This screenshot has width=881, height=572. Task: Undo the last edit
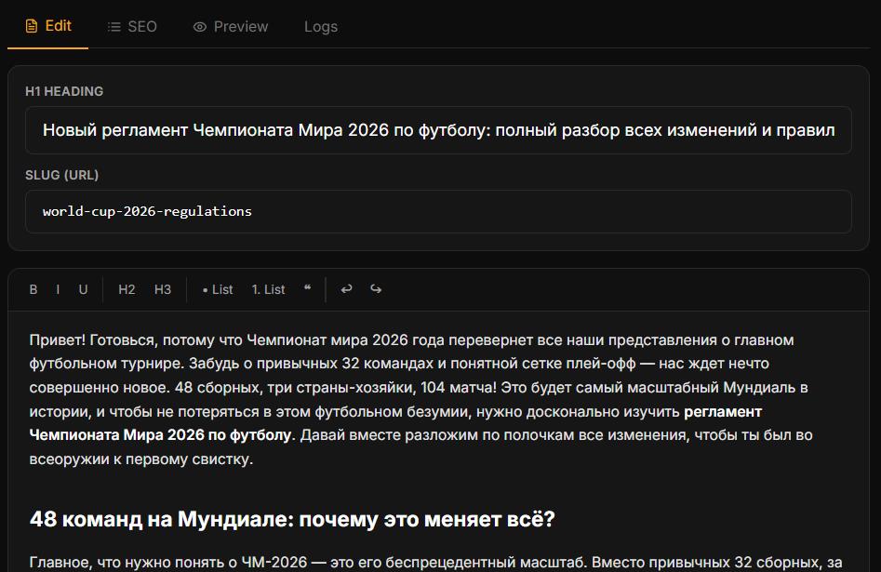[347, 289]
